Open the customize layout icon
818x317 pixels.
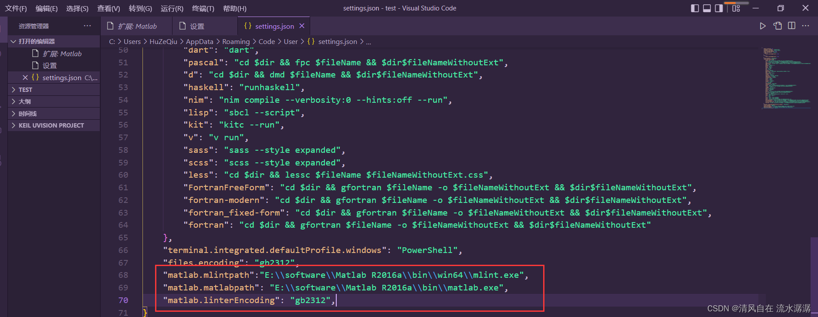tap(736, 8)
